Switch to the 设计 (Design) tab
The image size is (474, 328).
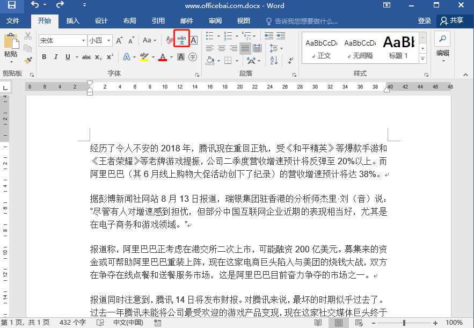(101, 20)
